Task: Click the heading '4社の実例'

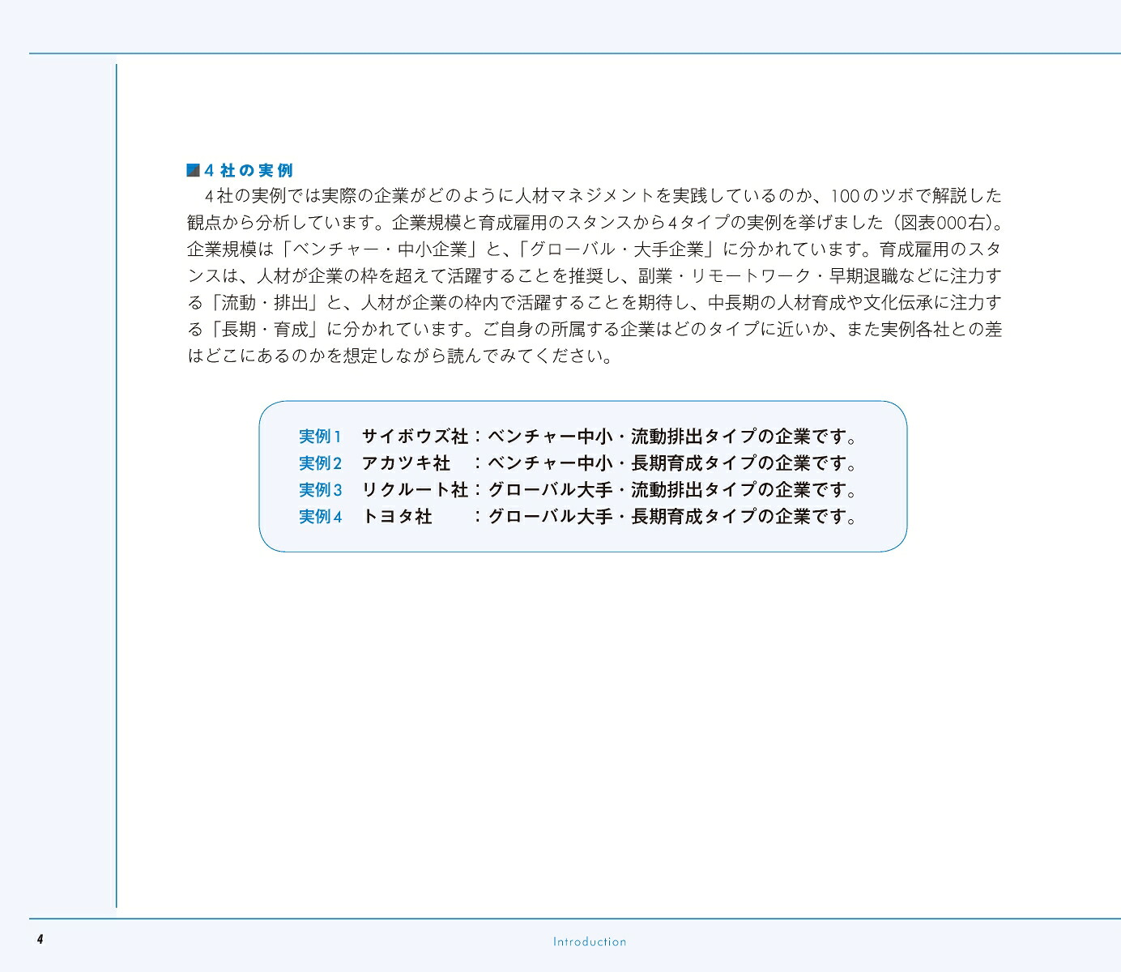Action: (248, 170)
